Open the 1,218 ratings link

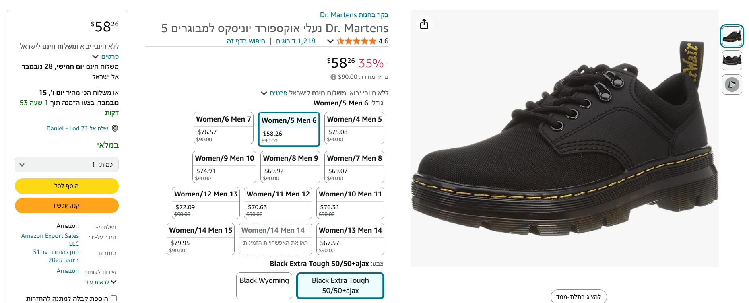click(x=296, y=41)
